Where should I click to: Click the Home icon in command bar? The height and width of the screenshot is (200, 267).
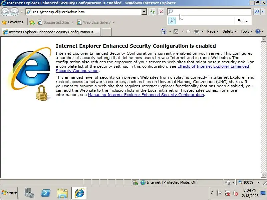164,31
